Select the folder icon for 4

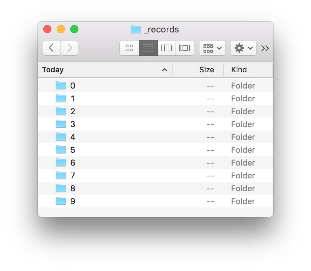61,137
